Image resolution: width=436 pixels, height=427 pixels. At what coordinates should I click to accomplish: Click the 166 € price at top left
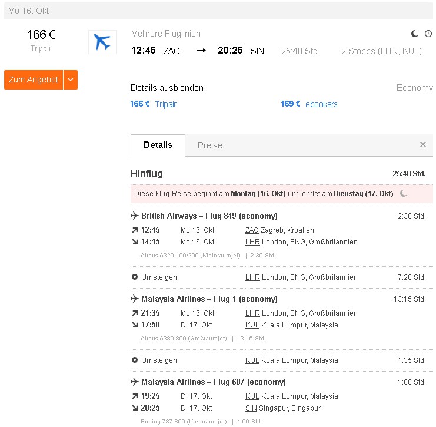(41, 35)
